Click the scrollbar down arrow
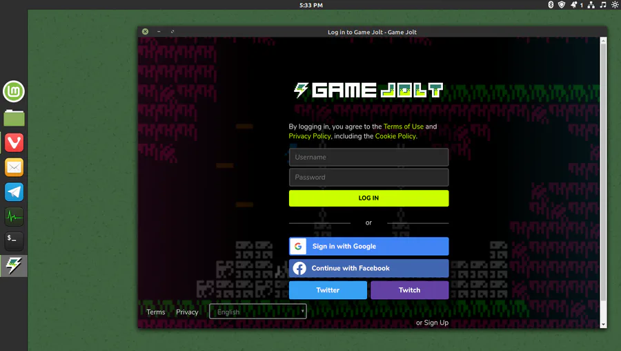Image resolution: width=621 pixels, height=351 pixels. [x=603, y=325]
